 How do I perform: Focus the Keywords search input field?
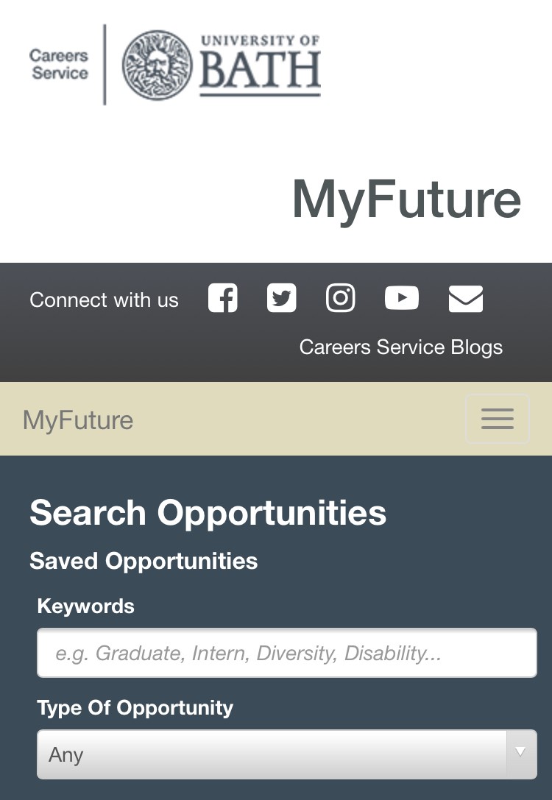tap(287, 653)
